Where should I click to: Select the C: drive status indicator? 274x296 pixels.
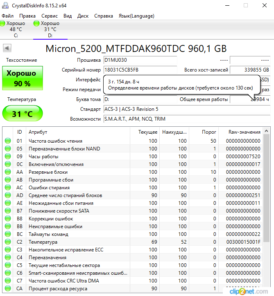tap(13, 29)
